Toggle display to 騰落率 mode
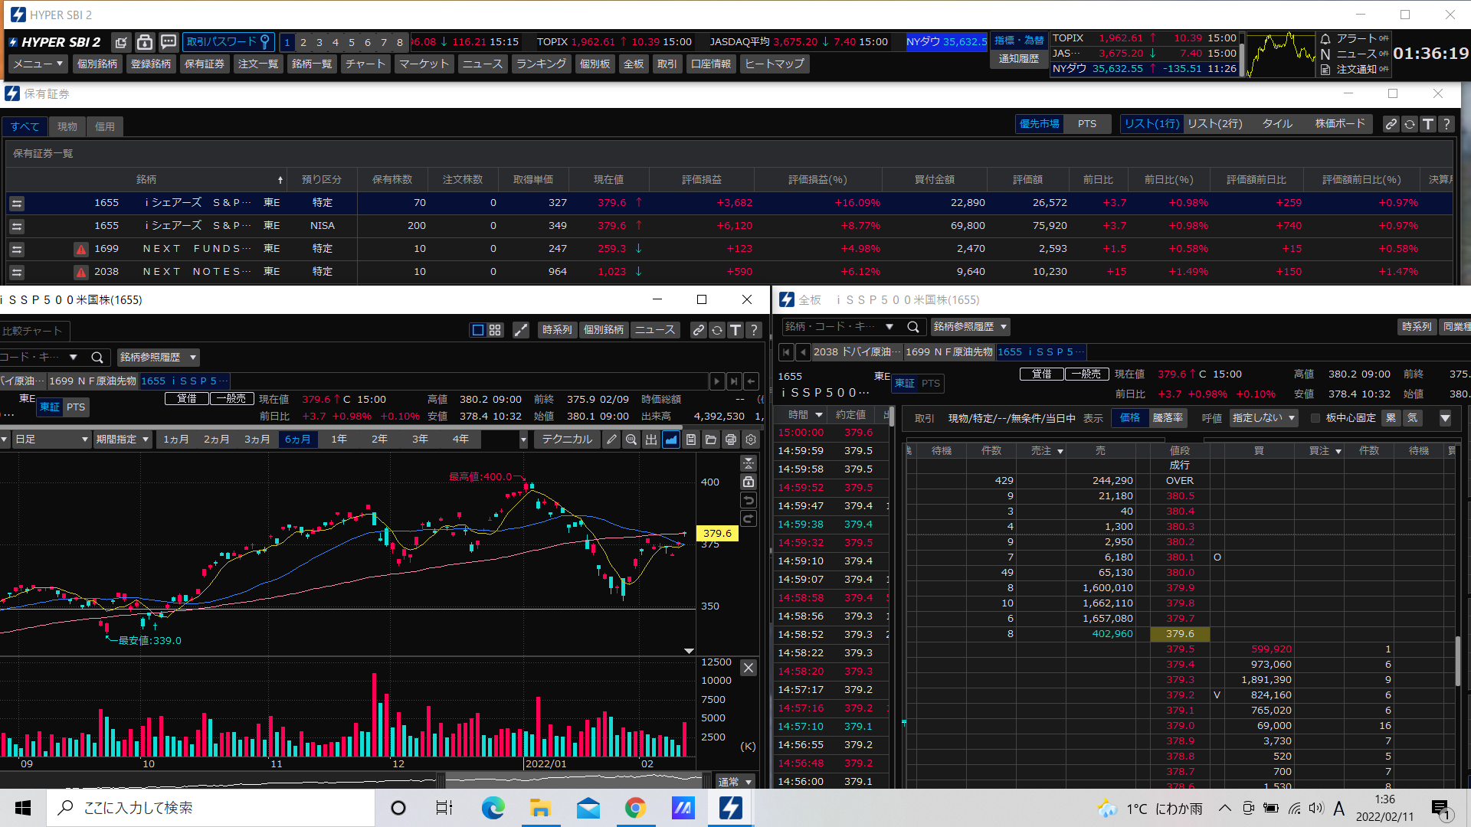 pyautogui.click(x=1168, y=418)
